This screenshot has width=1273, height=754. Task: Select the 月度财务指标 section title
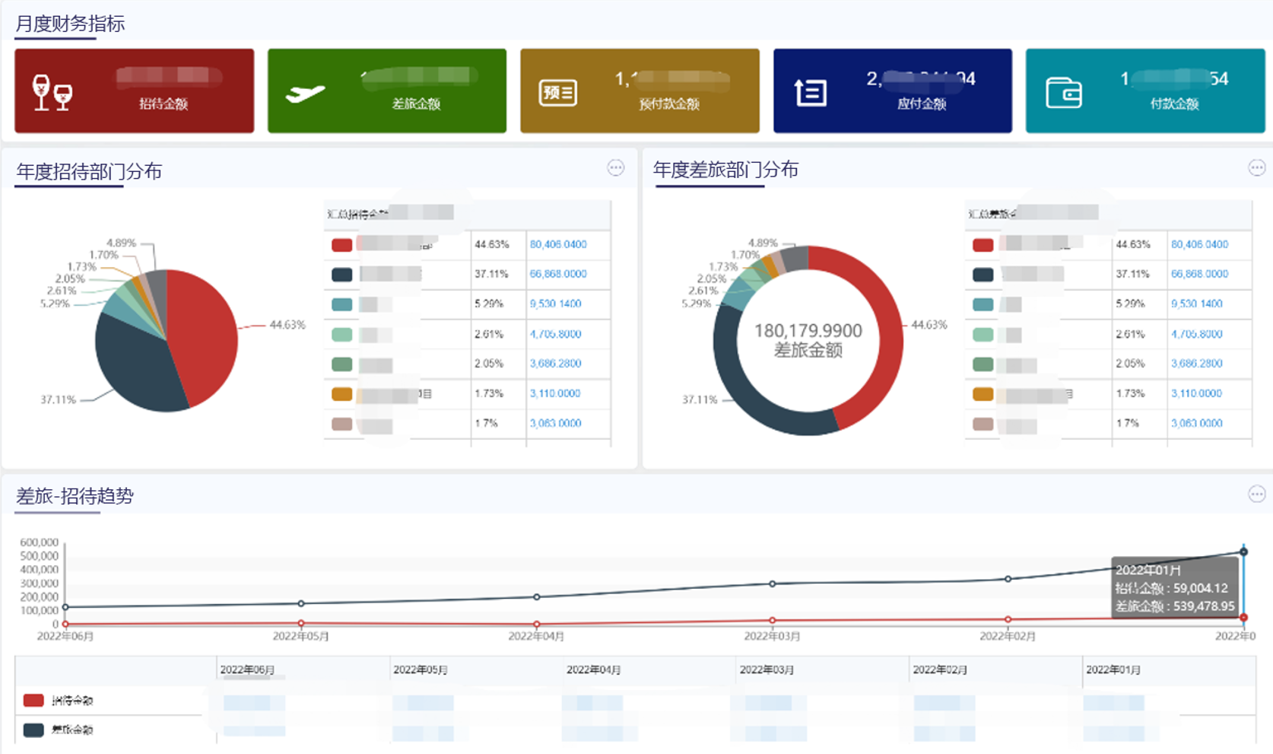point(70,24)
